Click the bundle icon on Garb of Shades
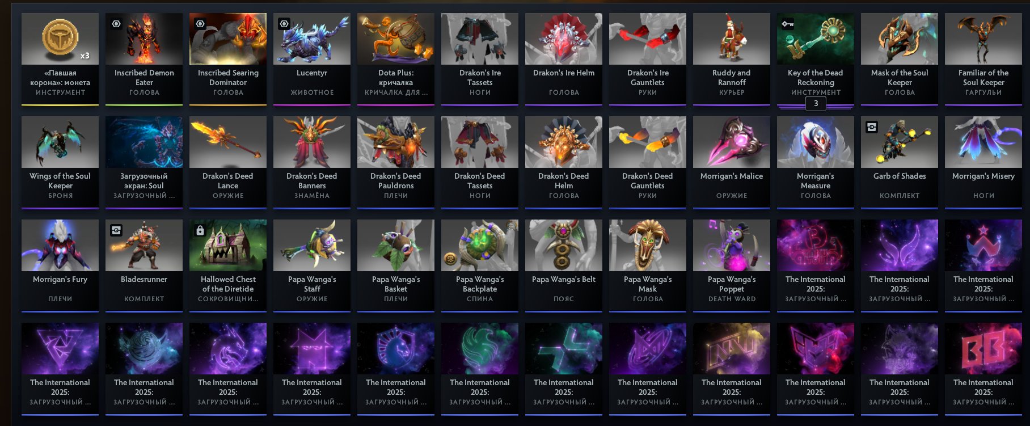This screenshot has height=426, width=1030. pos(872,127)
